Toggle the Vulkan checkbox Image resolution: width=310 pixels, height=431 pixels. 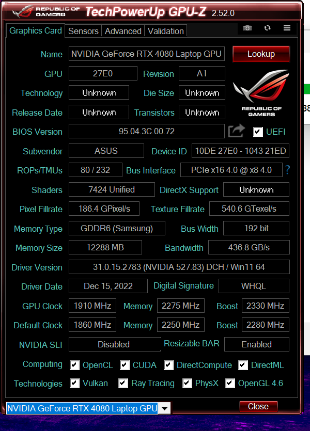74,384
